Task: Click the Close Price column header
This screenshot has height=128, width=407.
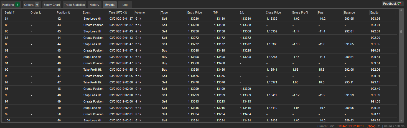Action: [x=273, y=12]
